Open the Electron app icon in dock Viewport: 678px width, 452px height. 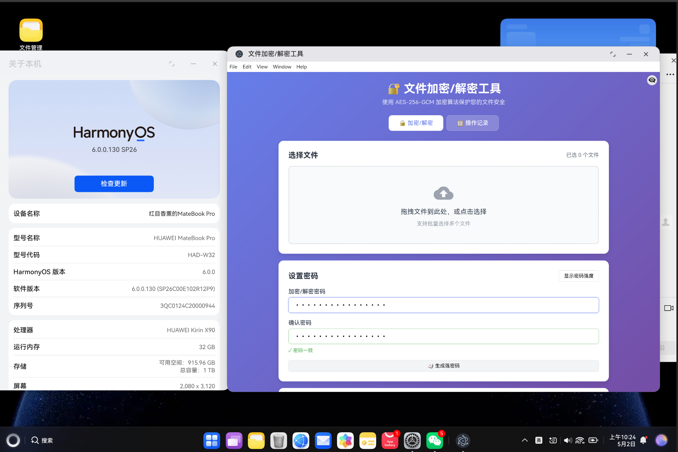pos(463,441)
